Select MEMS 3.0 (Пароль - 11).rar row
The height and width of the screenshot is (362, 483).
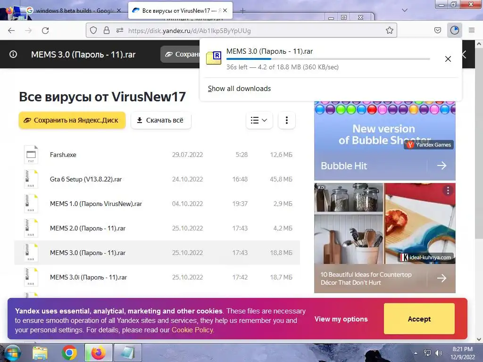pos(157,253)
